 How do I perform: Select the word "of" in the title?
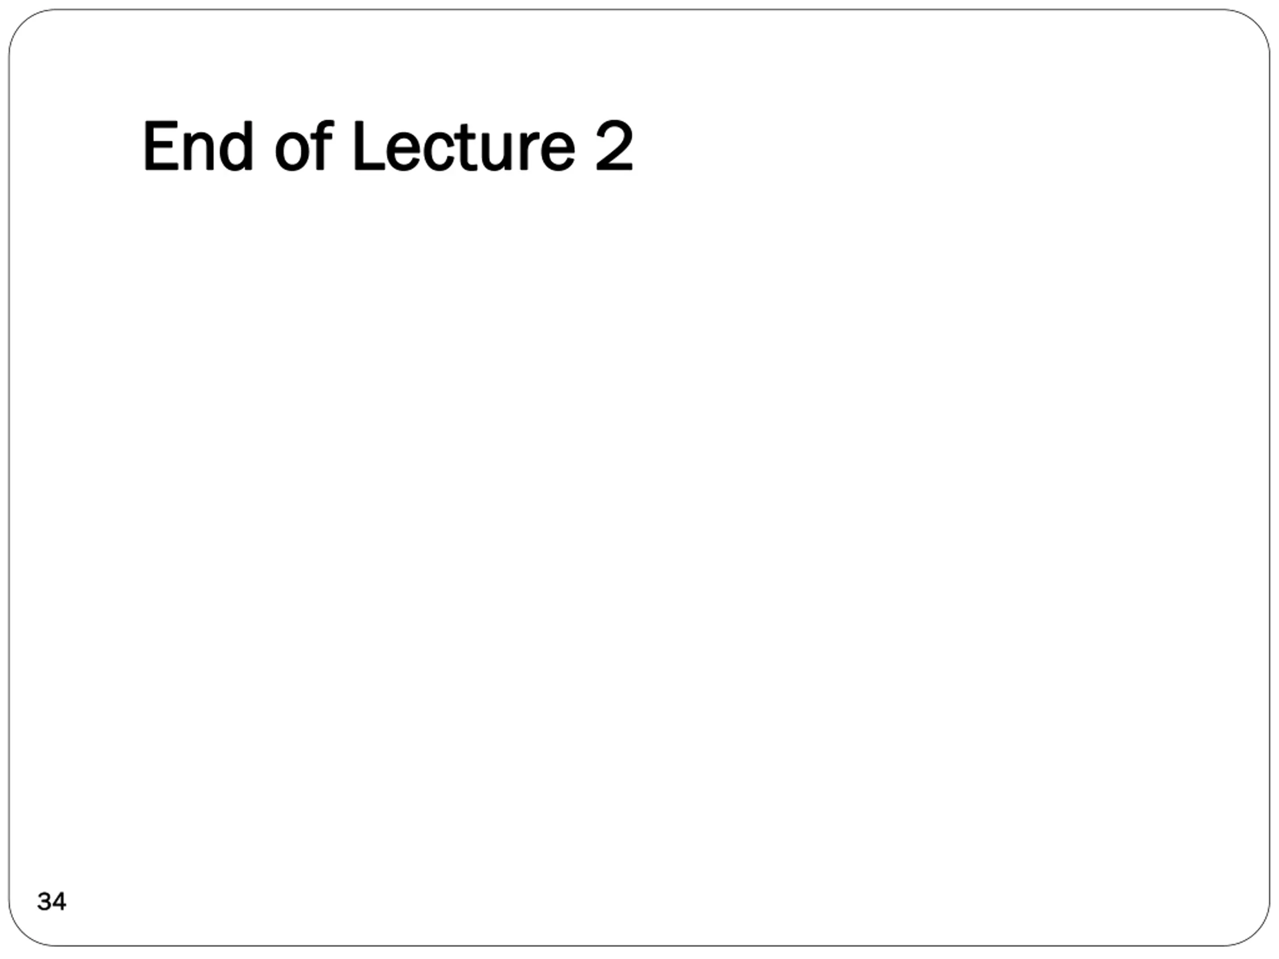tap(304, 146)
